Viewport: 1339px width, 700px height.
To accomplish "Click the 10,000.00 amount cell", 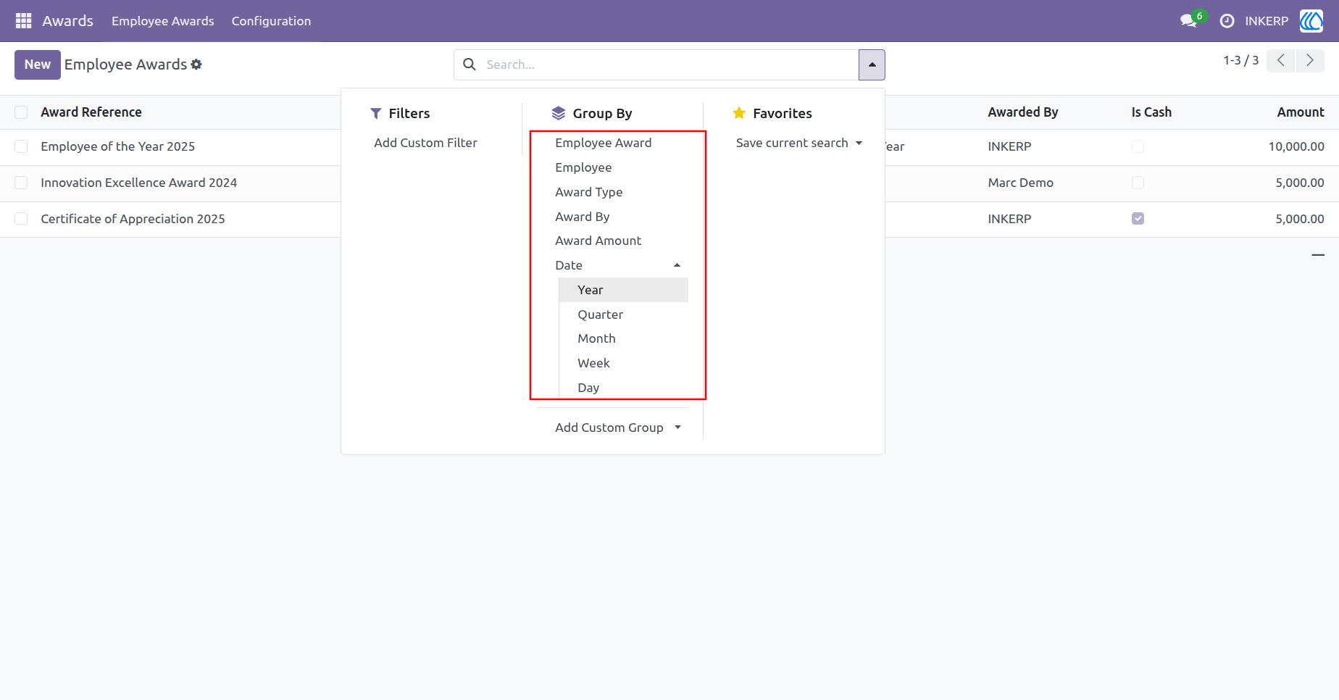I will (1296, 146).
